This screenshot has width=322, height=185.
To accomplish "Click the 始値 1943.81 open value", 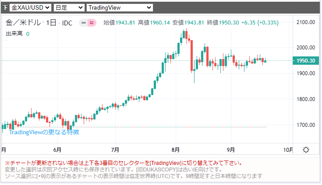I will point(119,23).
